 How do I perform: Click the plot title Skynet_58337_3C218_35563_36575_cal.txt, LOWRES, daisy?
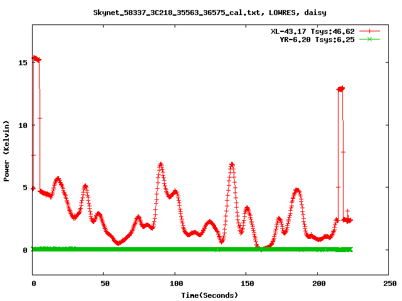[209, 13]
